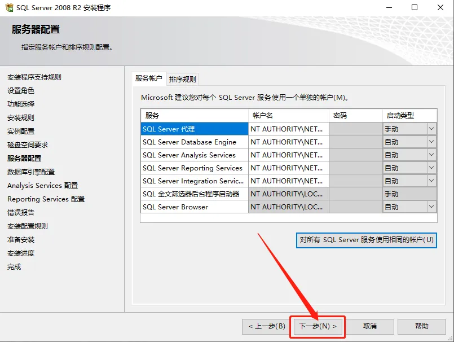Open startup type dropdown for Analysis Services
Image resolution: width=454 pixels, height=342 pixels.
tap(431, 155)
